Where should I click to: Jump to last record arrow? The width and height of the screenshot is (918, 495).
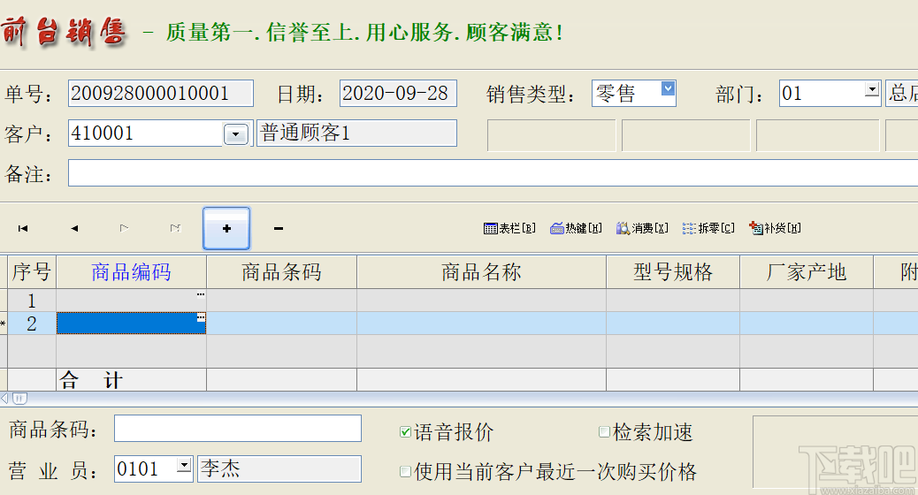pos(175,228)
